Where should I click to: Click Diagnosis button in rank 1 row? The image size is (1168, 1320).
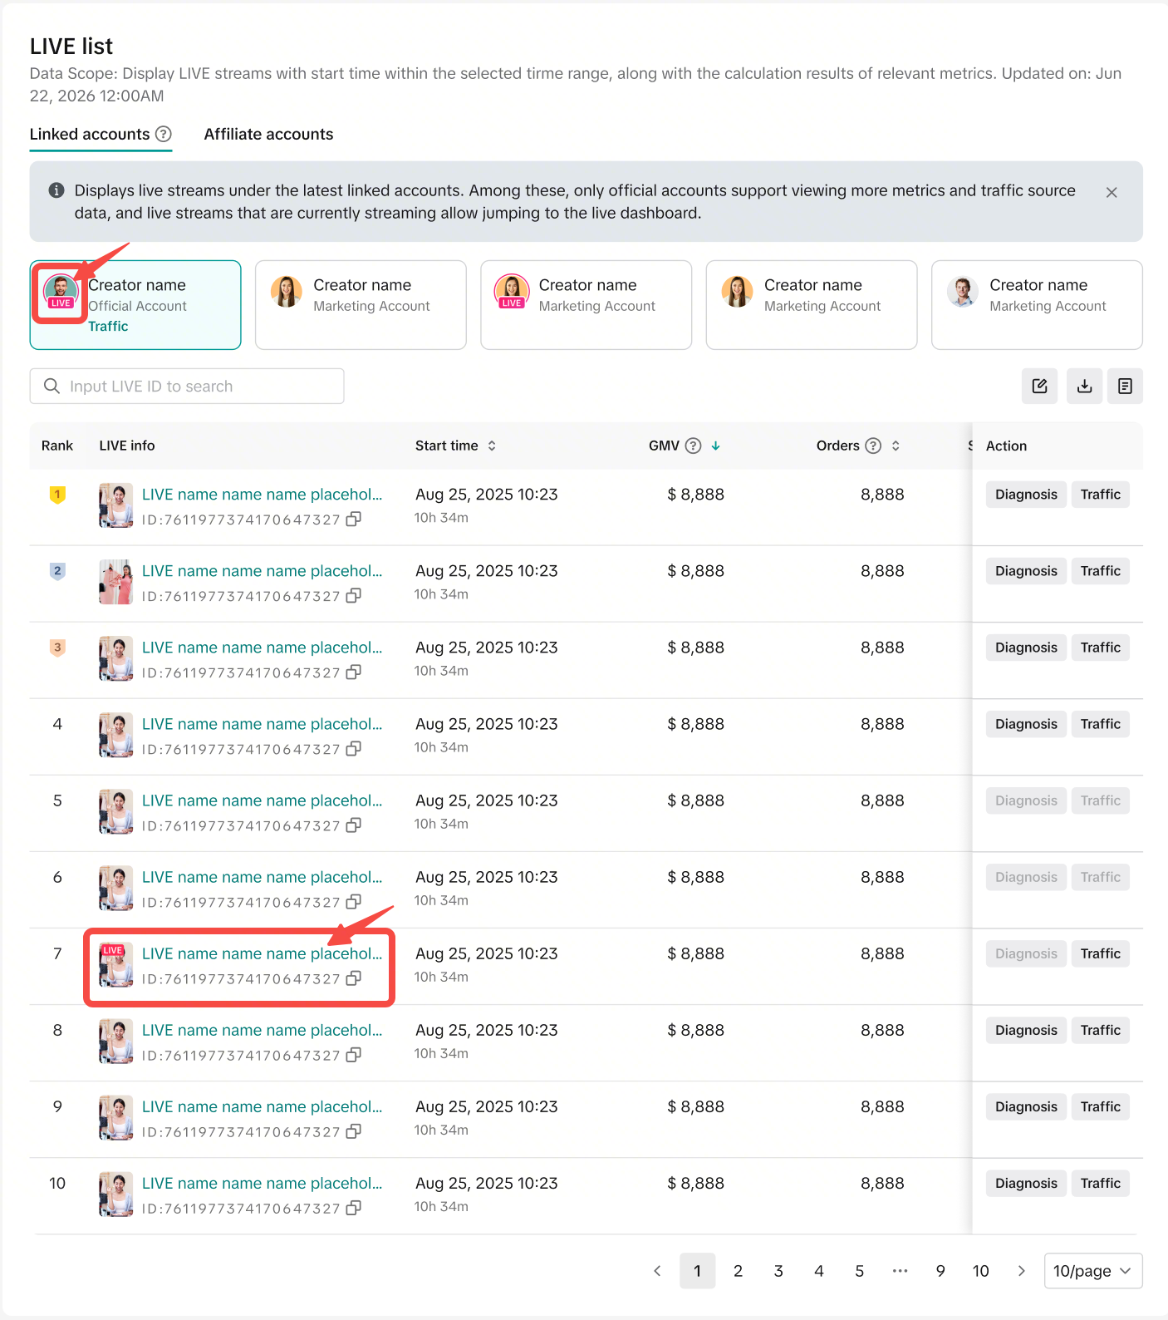click(1026, 495)
